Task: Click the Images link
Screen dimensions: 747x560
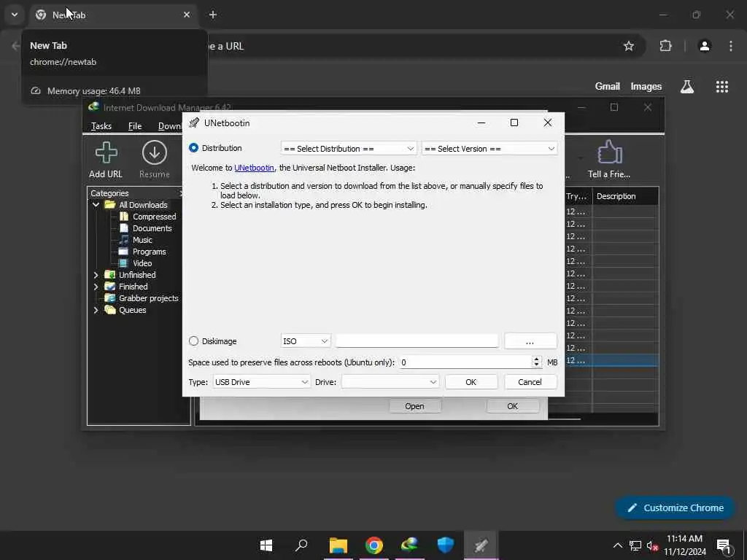Action: pyautogui.click(x=646, y=86)
